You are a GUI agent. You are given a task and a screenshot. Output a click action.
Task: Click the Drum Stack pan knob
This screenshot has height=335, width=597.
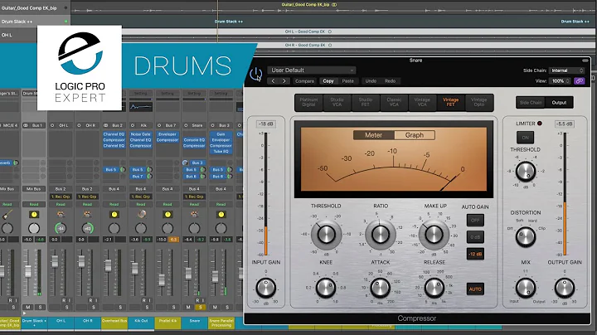[34, 228]
